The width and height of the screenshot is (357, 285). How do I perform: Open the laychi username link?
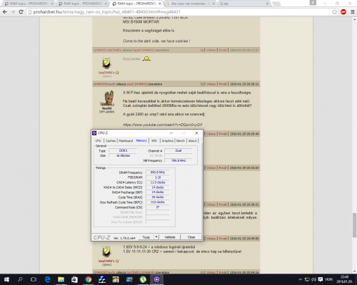[x=107, y=108]
